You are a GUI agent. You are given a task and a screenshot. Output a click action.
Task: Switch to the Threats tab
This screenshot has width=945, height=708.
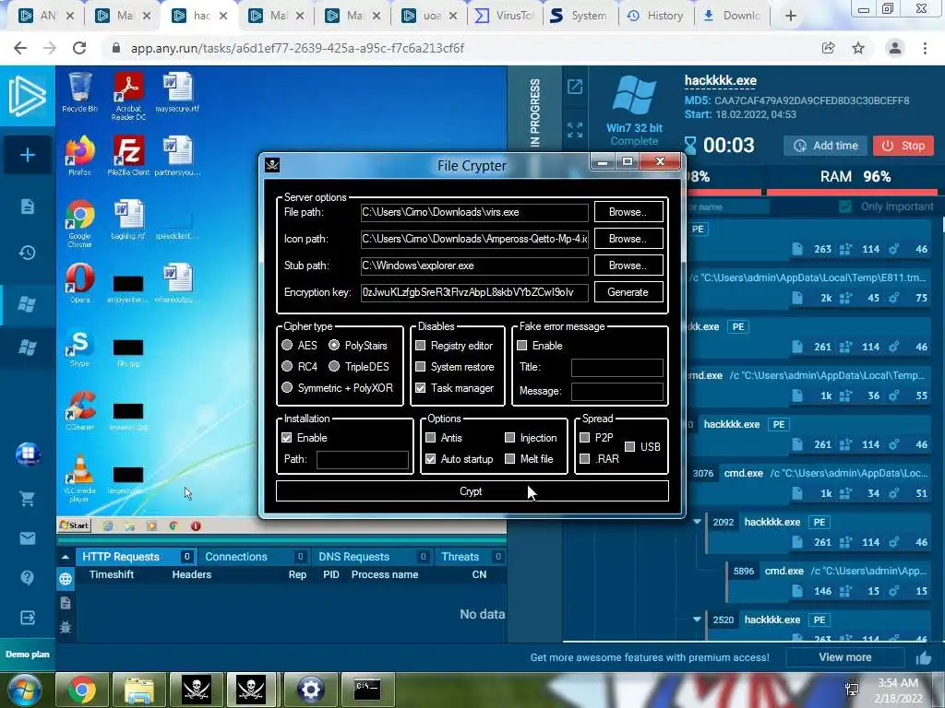(x=471, y=556)
